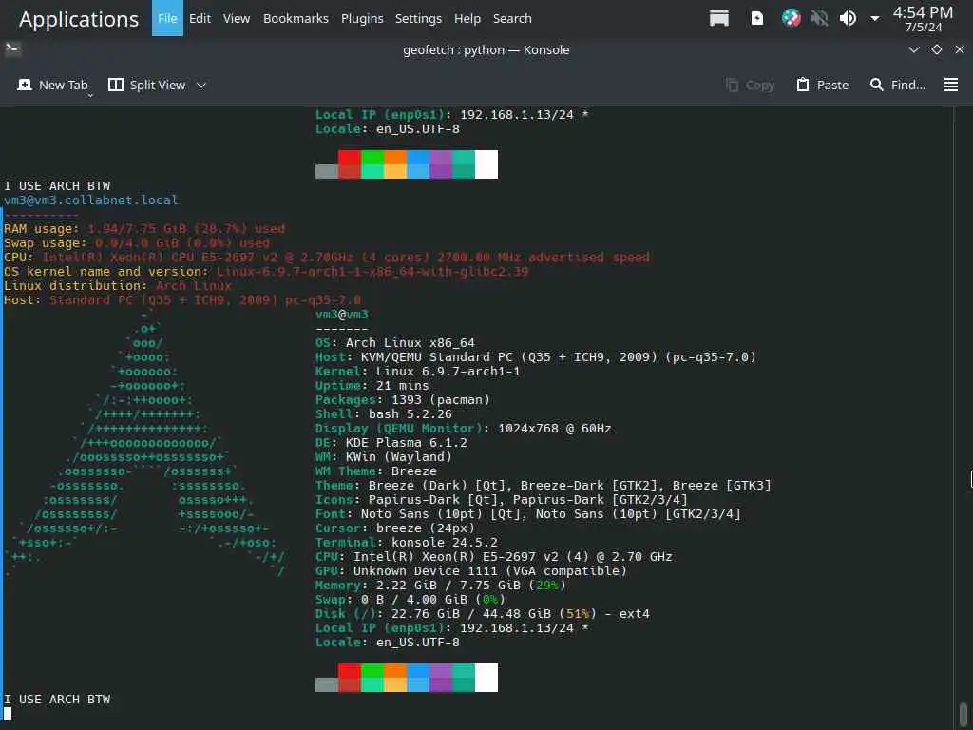Image resolution: width=973 pixels, height=730 pixels.
Task: Click the RAM usage line
Action: (x=144, y=228)
